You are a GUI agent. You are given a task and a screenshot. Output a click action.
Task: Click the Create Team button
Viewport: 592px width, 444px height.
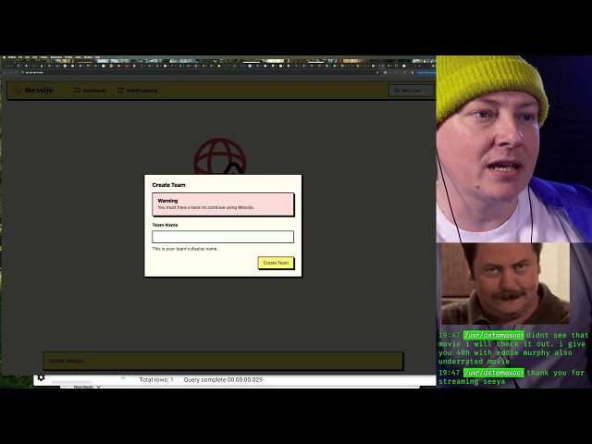(276, 263)
